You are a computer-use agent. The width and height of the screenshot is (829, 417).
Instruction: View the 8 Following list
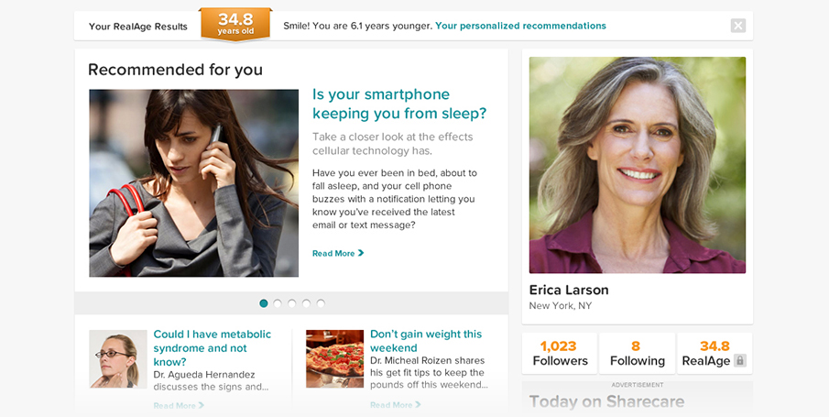pos(637,354)
